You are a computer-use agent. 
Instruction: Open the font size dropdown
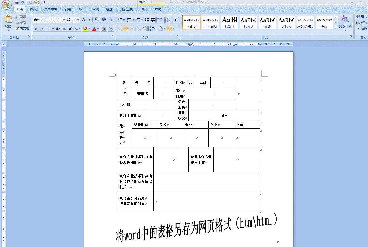coord(78,20)
